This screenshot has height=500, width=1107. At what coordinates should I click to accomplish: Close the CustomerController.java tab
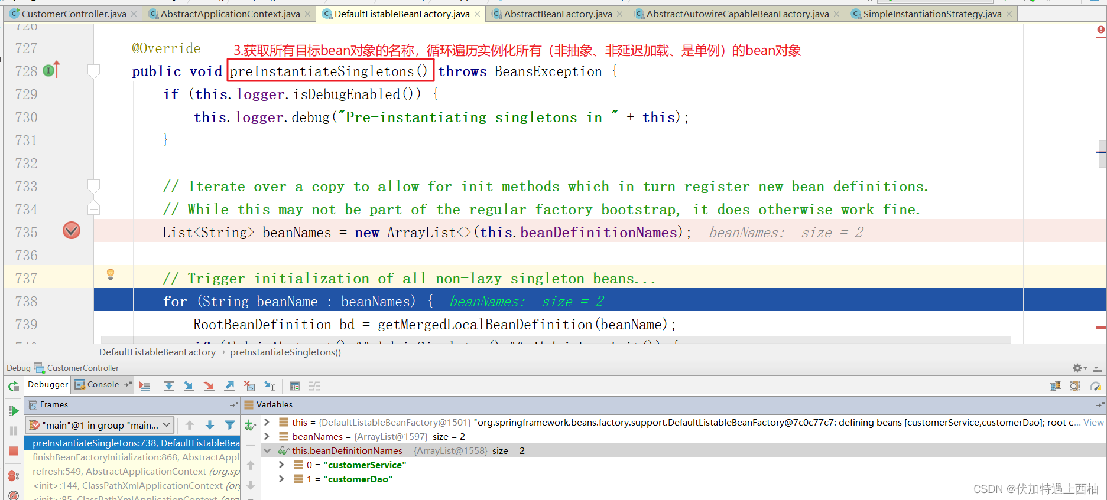(134, 14)
